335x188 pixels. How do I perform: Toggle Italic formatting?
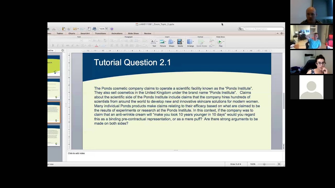[58, 45]
